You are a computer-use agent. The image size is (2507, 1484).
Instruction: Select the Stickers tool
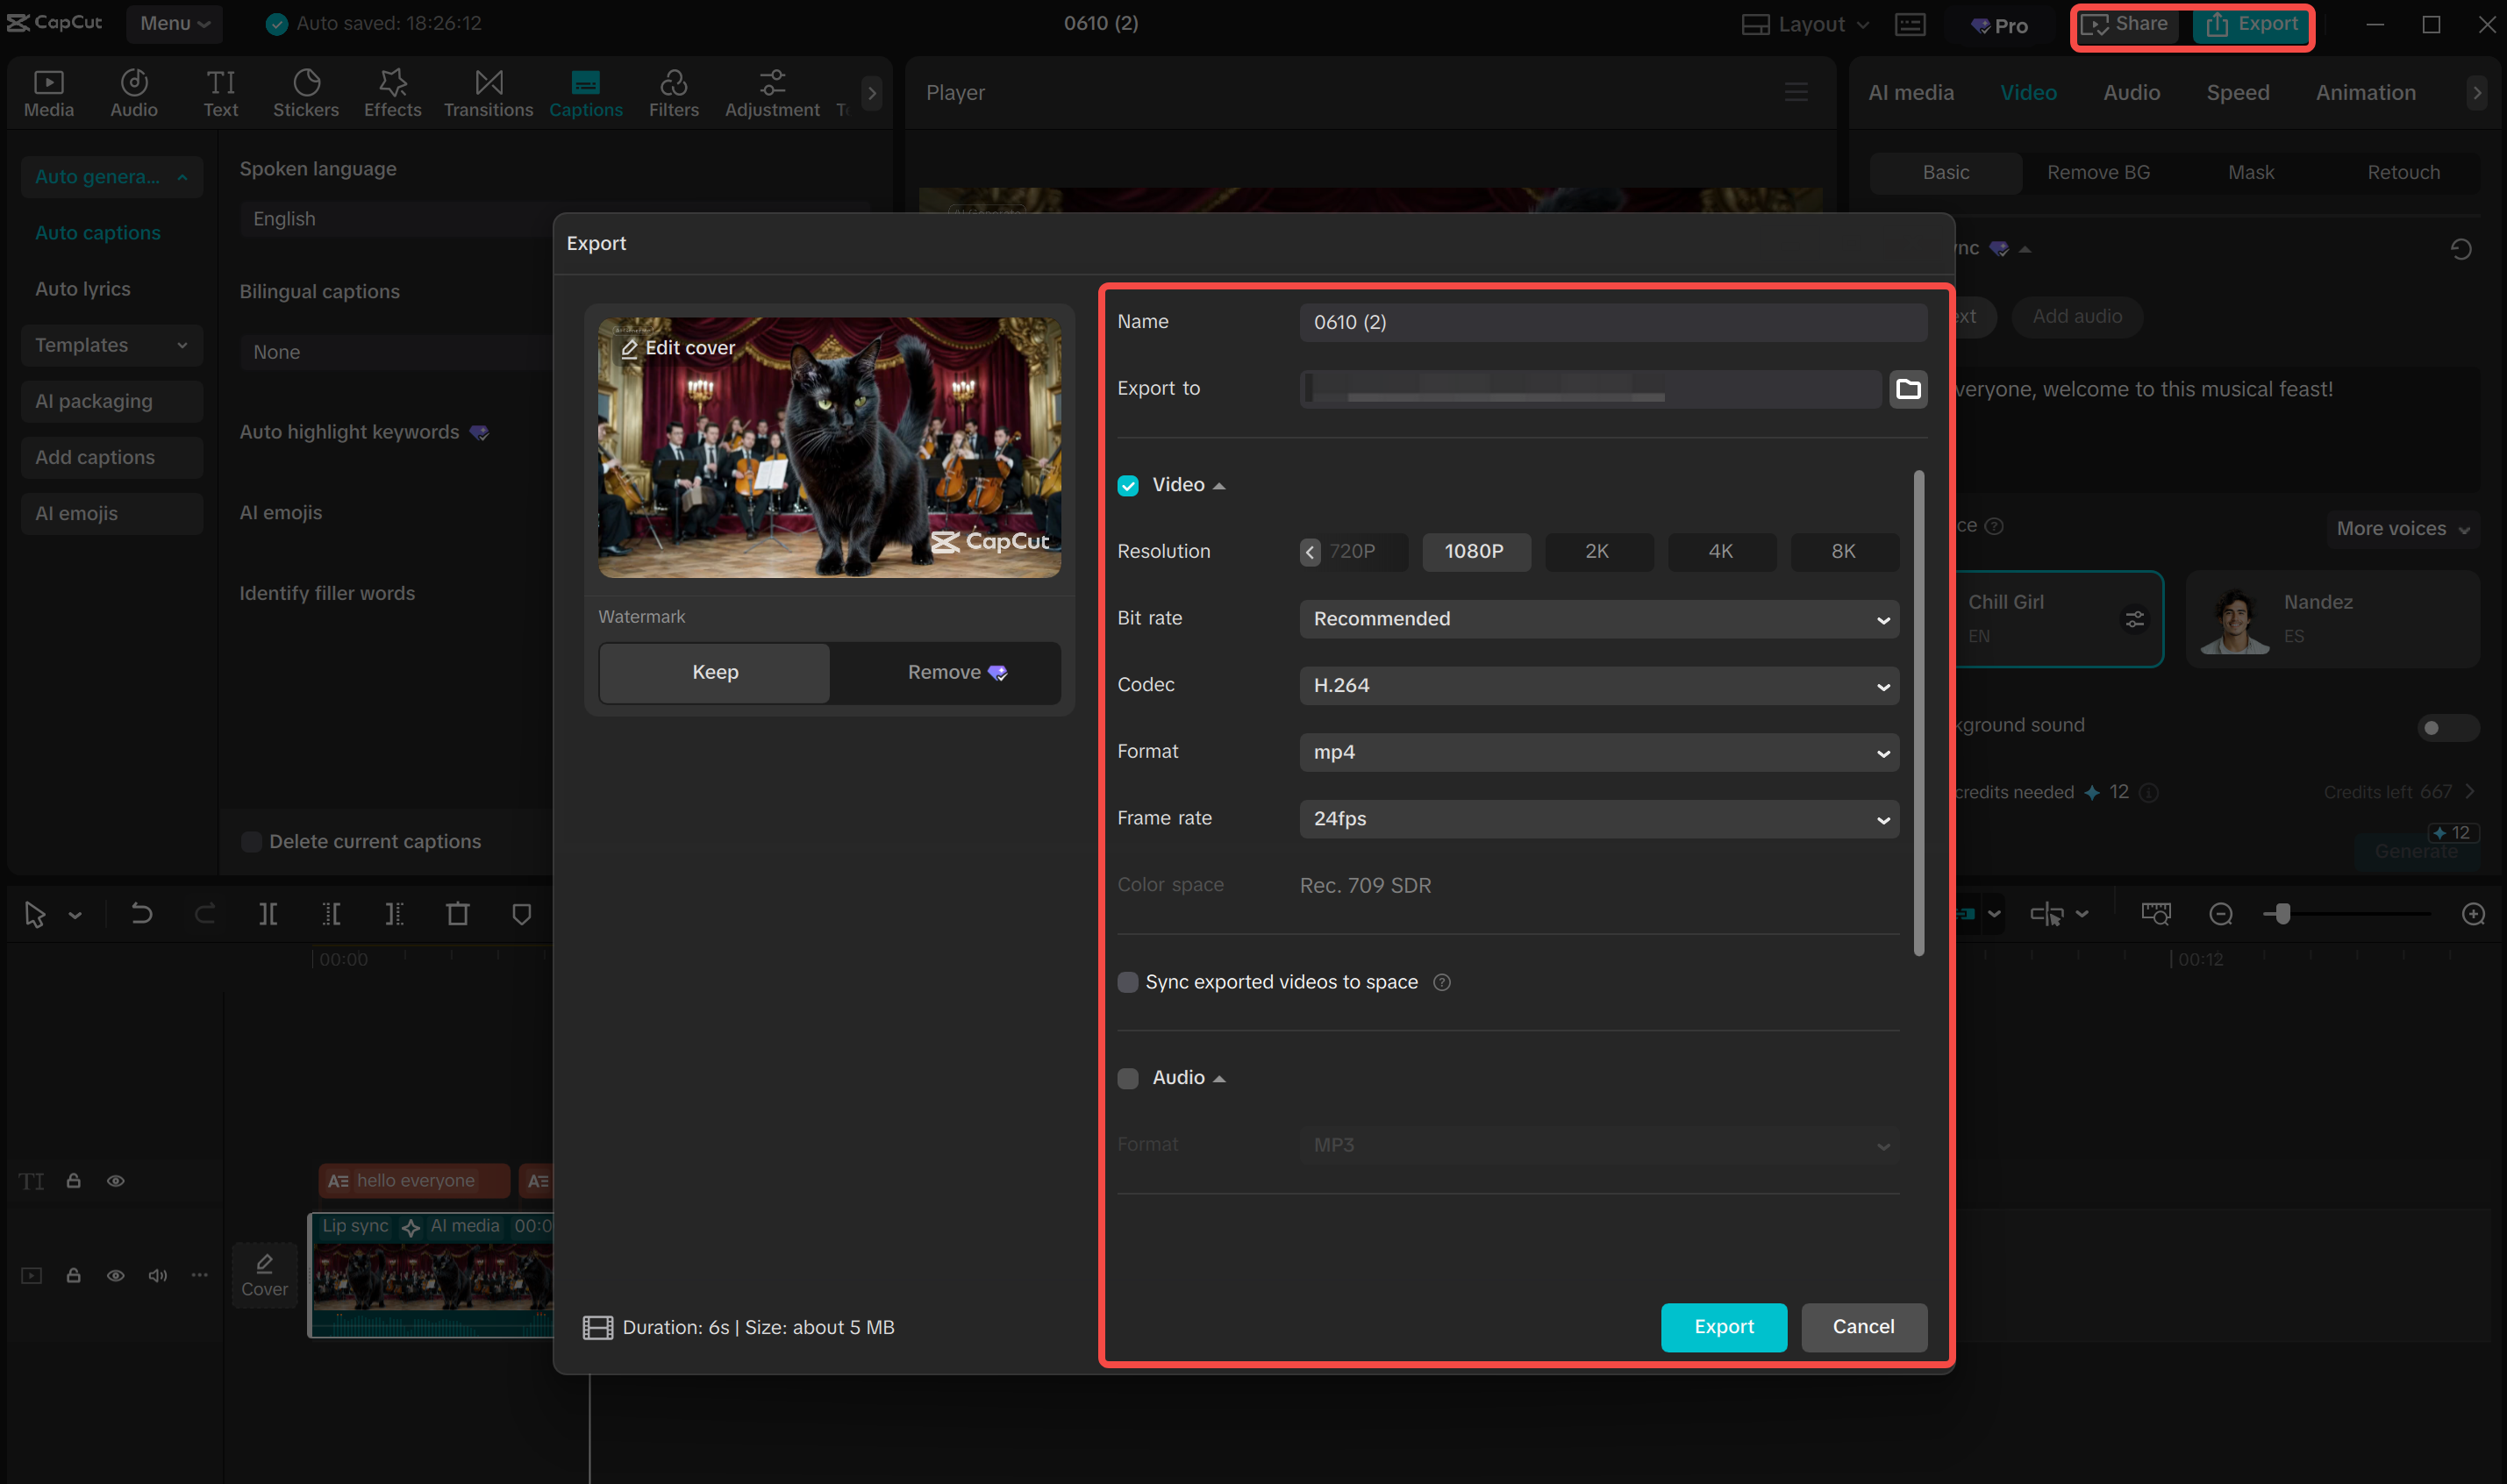click(306, 92)
